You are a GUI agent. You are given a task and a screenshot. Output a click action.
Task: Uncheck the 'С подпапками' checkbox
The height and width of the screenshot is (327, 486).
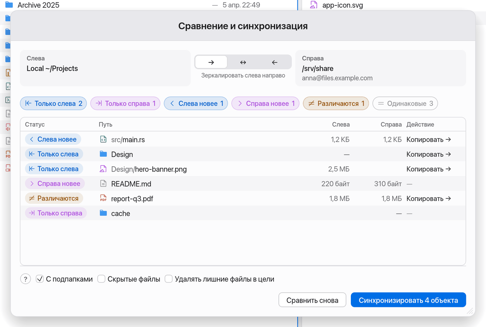click(40, 279)
